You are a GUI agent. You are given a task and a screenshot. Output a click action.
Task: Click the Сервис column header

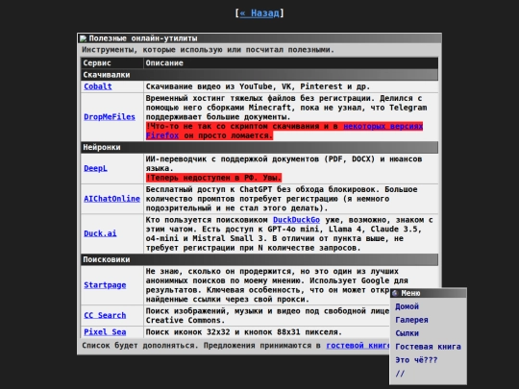(x=111, y=63)
